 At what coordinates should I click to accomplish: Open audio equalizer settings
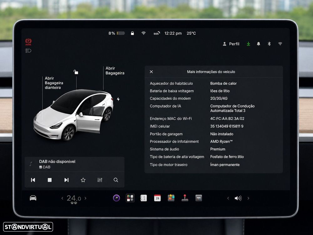pyautogui.click(x=100, y=180)
